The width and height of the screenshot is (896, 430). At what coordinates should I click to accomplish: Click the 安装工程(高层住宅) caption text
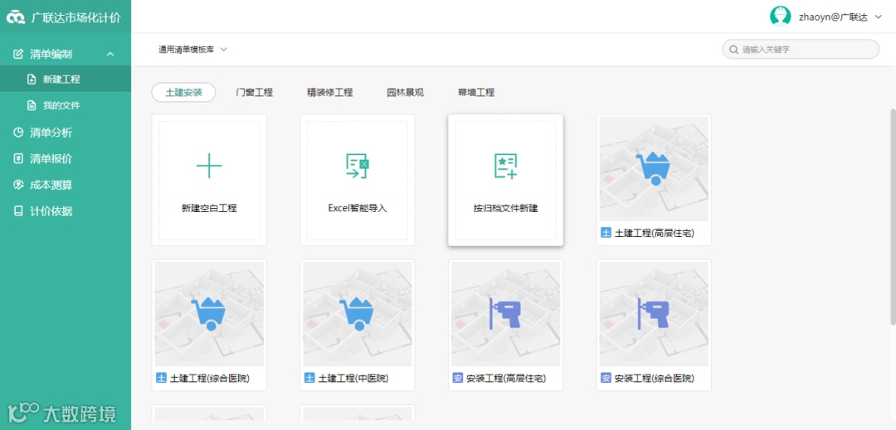506,378
